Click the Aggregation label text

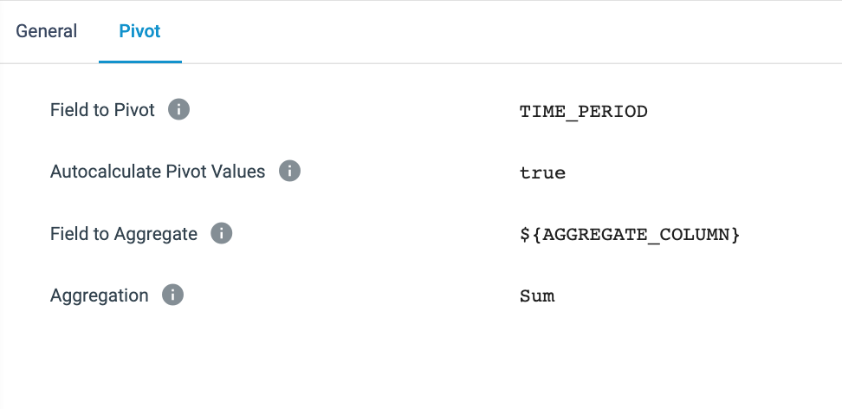click(100, 295)
